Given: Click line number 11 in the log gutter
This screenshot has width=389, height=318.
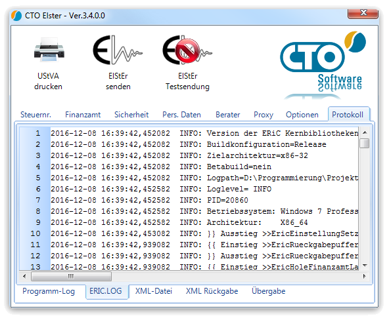Looking at the screenshot, I should [x=35, y=245].
